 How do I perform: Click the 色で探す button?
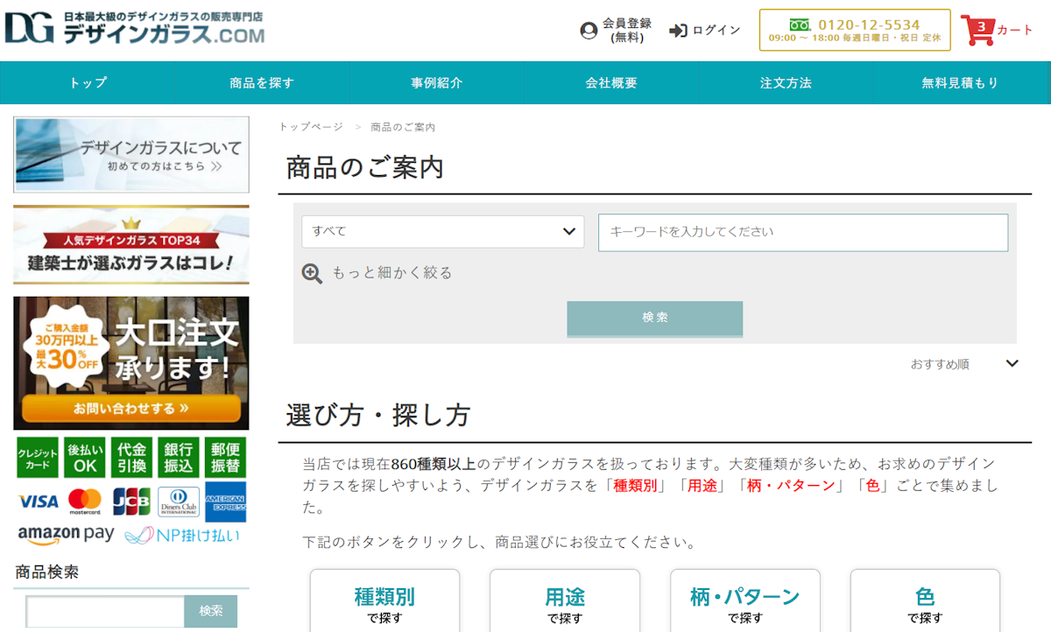click(x=925, y=603)
